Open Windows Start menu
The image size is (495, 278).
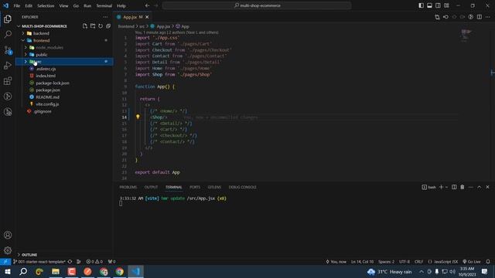pos(7,271)
